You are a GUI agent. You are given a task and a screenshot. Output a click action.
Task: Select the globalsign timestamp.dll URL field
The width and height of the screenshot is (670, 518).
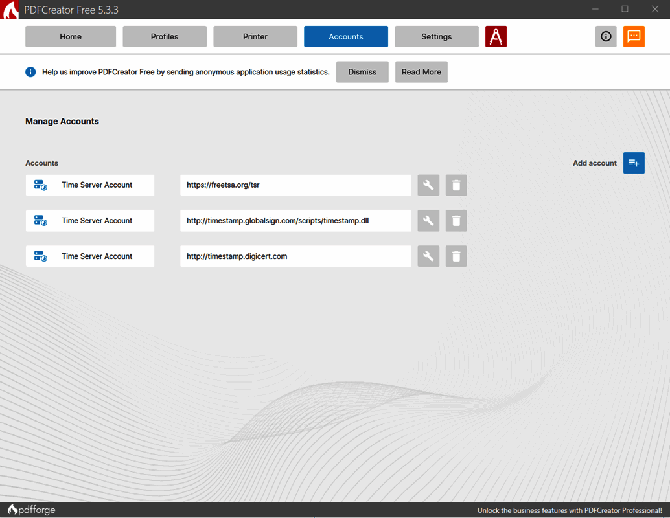pos(295,220)
